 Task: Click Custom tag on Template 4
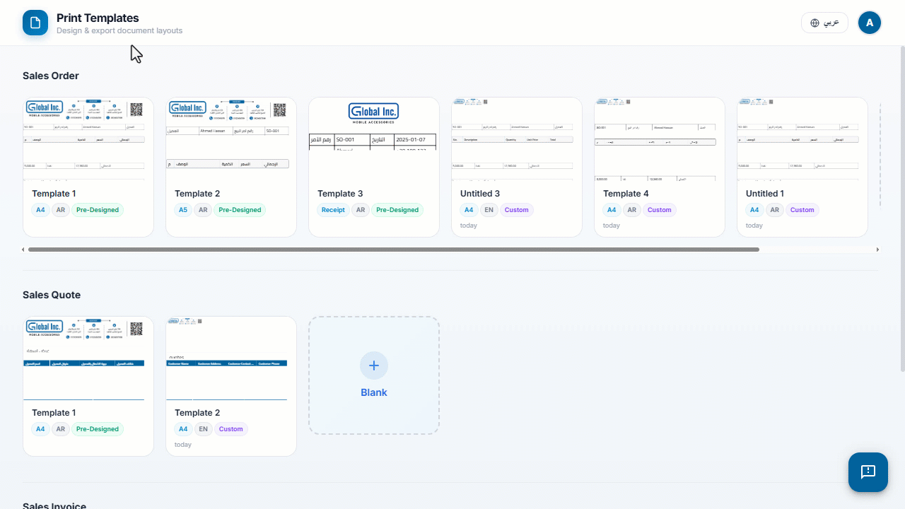tap(660, 210)
